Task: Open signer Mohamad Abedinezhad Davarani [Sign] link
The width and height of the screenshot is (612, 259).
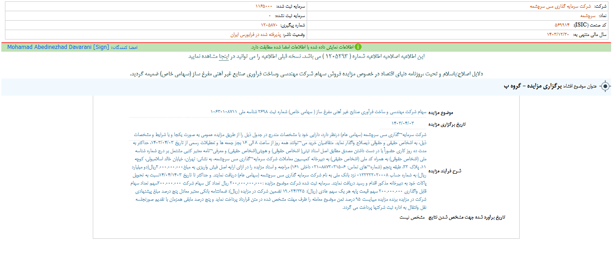Action: coord(58,47)
